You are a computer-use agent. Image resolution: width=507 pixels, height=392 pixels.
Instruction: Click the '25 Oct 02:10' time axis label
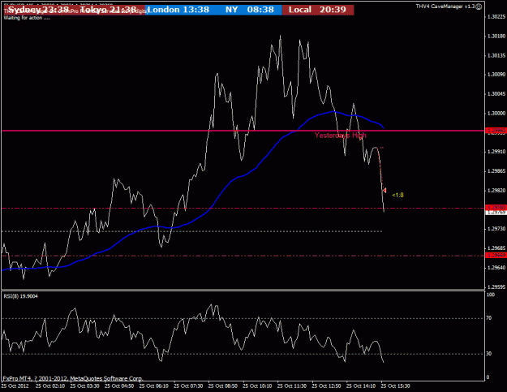click(50, 386)
